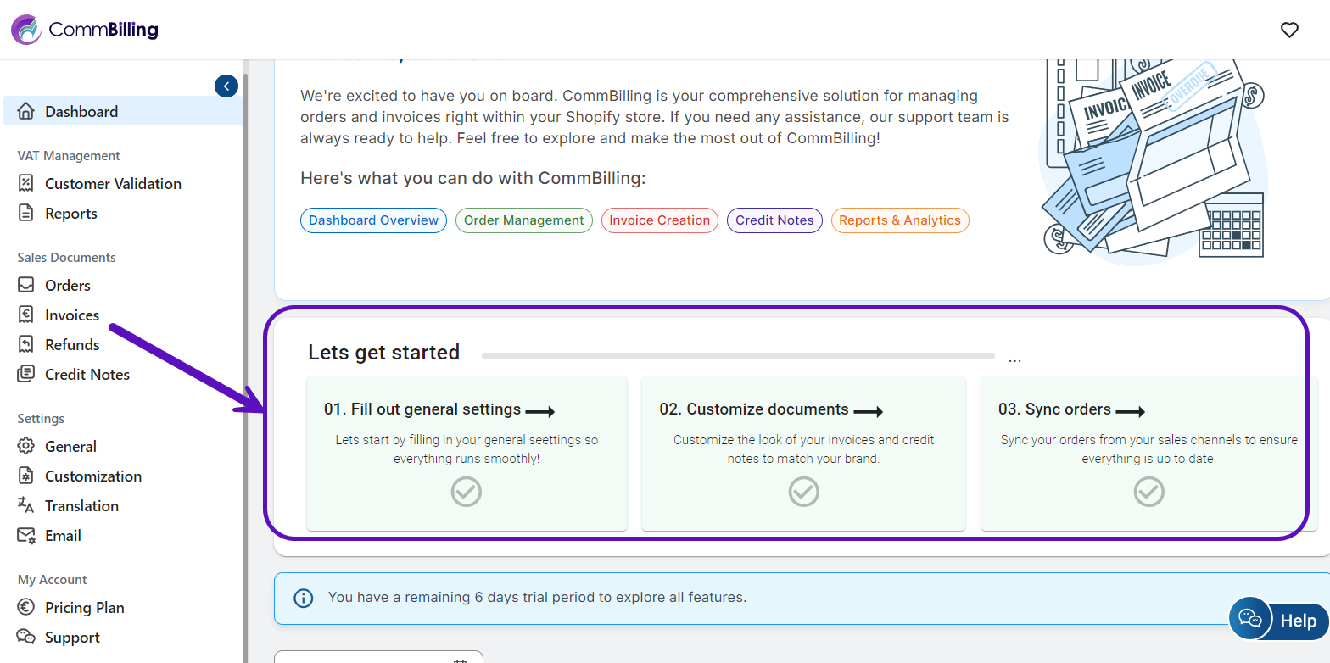Click the Email envelope-gear icon

[26, 535]
